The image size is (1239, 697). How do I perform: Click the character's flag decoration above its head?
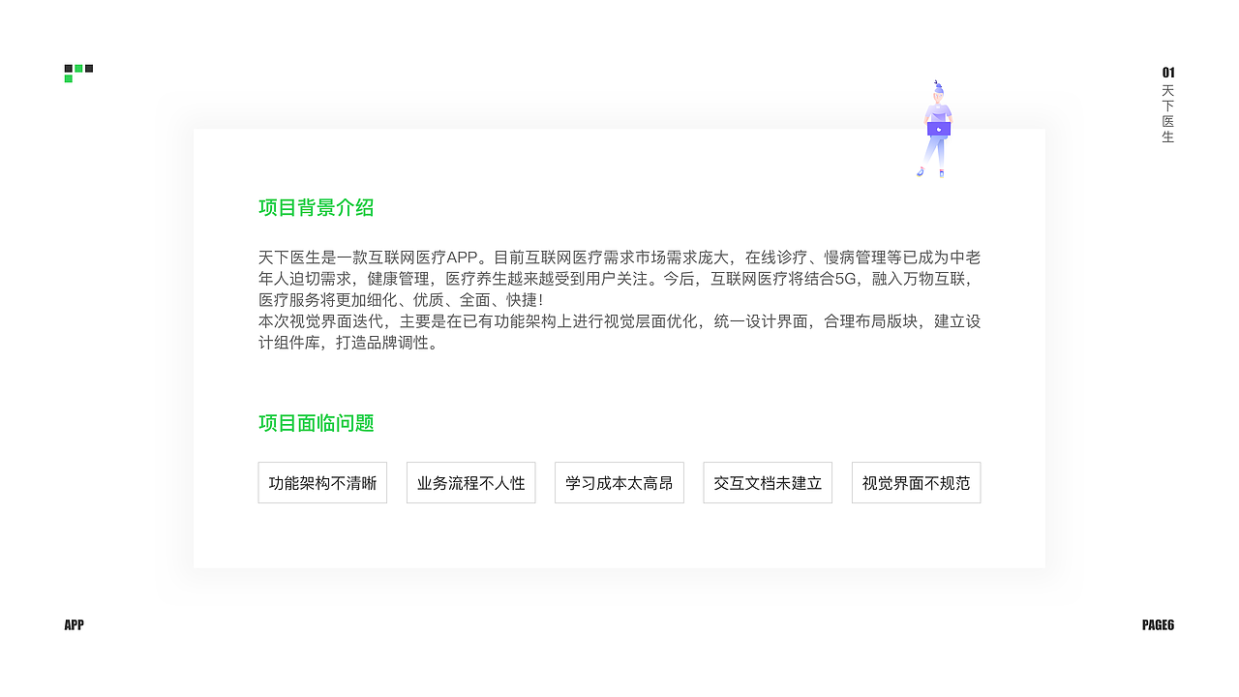coord(935,81)
